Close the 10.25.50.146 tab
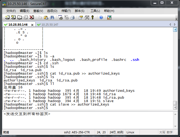 tap(32, 25)
